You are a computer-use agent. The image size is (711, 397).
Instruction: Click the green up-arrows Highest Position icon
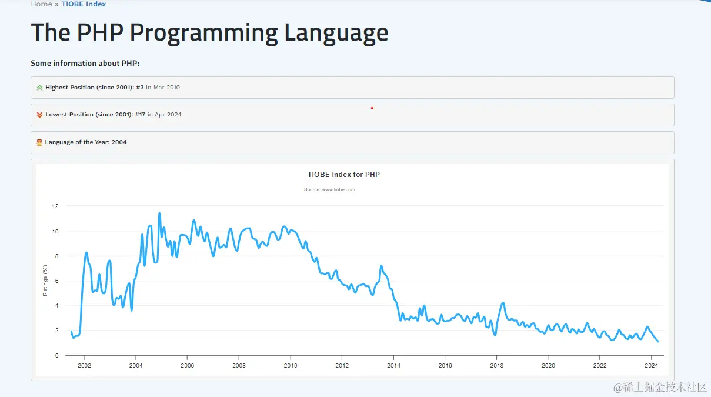click(x=39, y=88)
